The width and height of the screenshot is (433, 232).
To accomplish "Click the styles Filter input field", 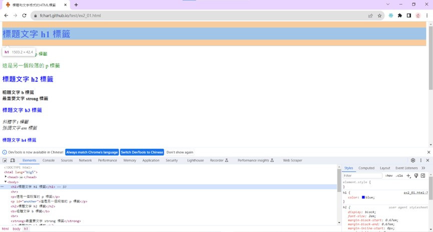I will tap(362, 176).
